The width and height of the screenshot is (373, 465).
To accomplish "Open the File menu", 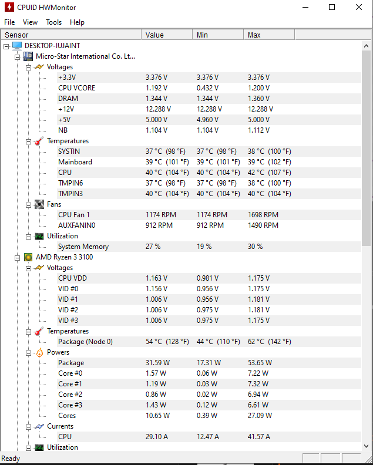I will 9,22.
